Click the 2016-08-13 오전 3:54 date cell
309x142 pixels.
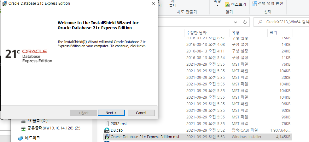pyautogui.click(x=206, y=58)
